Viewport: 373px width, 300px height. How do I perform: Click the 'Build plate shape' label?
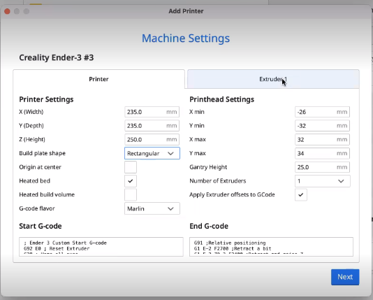pos(42,153)
